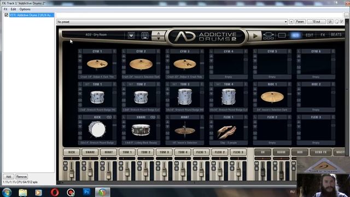
Task: Click the Remove button
Action: coord(22,177)
